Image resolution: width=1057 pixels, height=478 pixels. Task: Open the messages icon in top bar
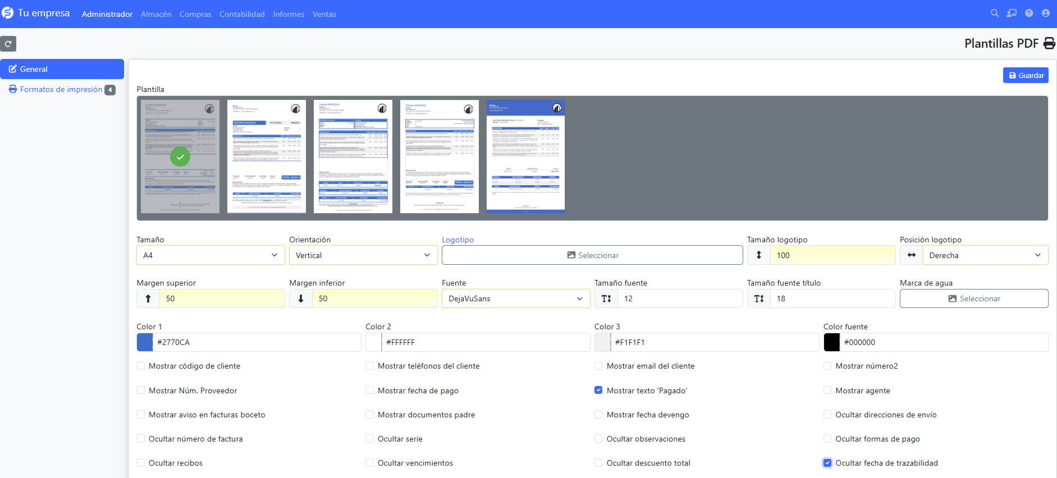[1012, 13]
